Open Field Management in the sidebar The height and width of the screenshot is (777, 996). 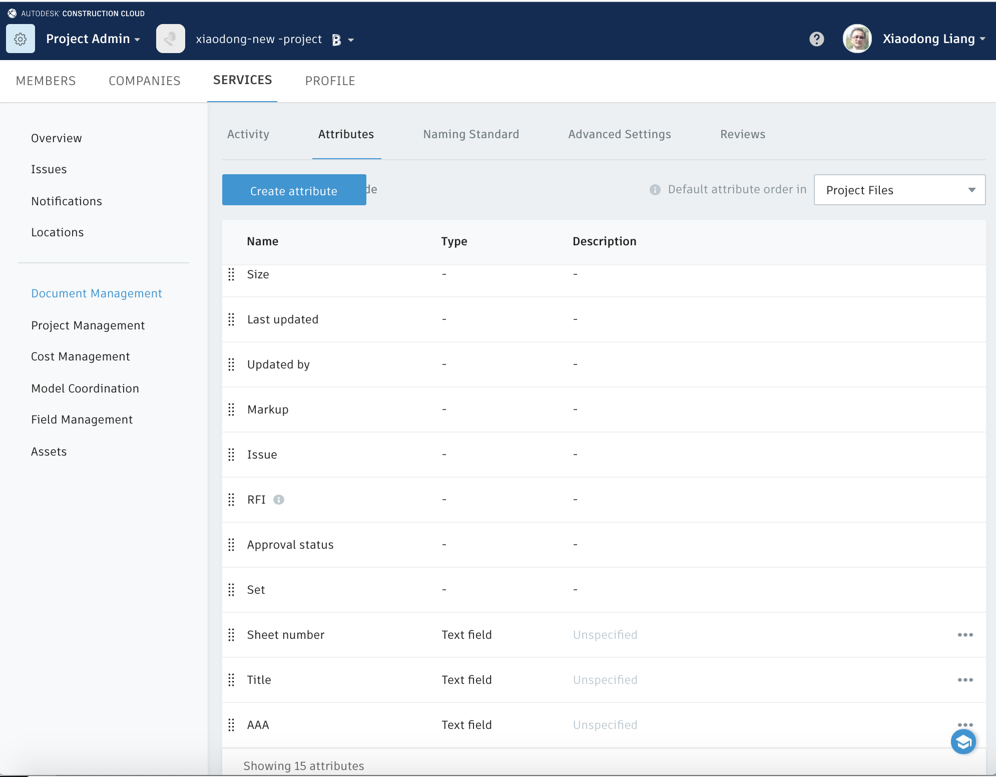(x=82, y=420)
